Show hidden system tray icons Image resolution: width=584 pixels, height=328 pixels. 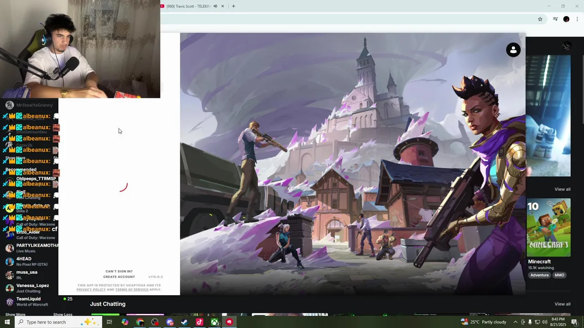516,322
